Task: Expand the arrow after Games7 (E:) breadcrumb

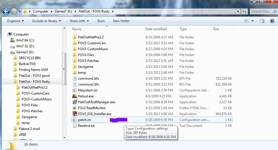Action: pyautogui.click(x=75, y=11)
